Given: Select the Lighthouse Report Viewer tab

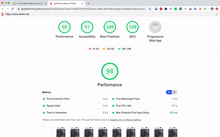Looking at the screenshot, I should click(x=66, y=4).
